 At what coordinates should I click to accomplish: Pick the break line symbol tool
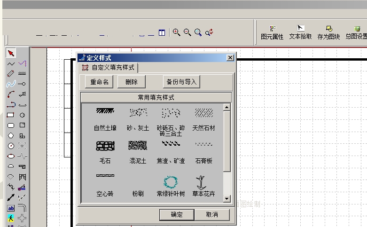(22, 156)
